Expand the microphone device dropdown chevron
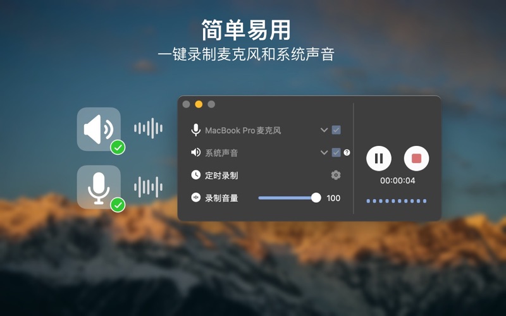 [324, 130]
